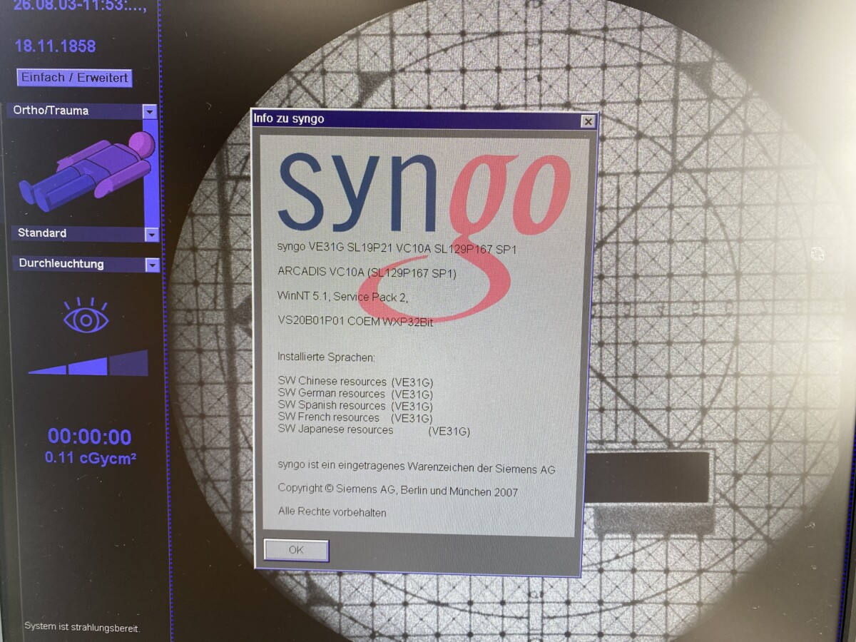The image size is (856, 642).
Task: Click the syngo VE31G version line
Action: [397, 248]
